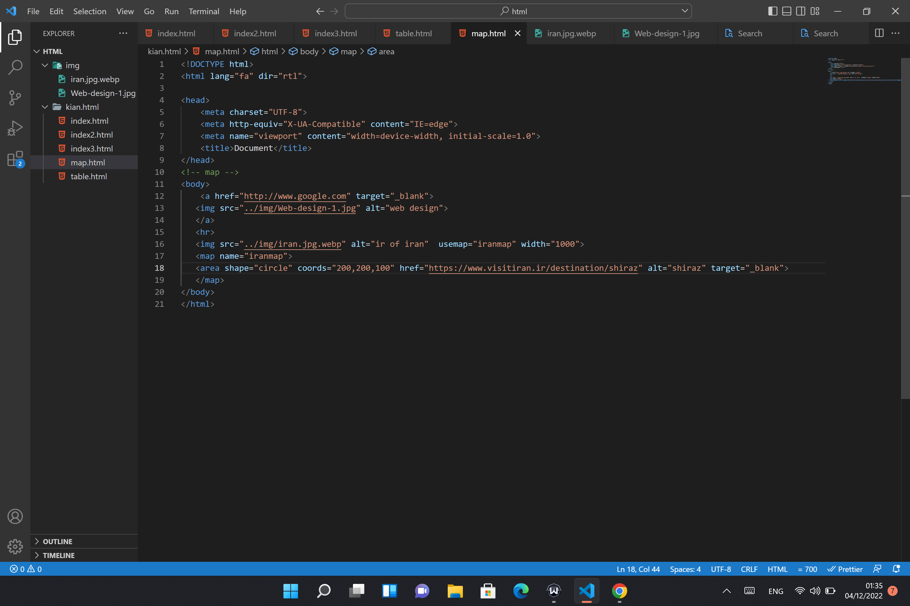This screenshot has width=910, height=606.
Task: Toggle the bottom Panel visibility
Action: point(786,11)
